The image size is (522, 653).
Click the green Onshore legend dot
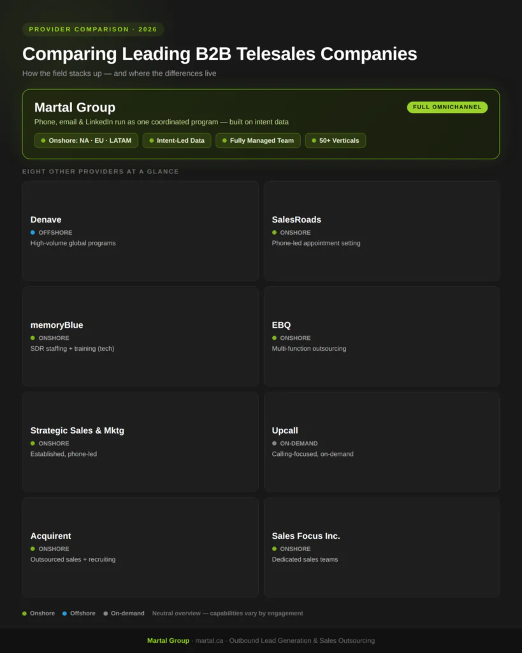tap(25, 613)
